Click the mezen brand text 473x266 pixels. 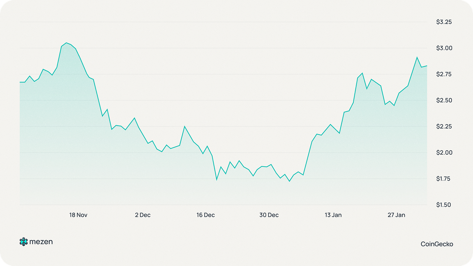pos(41,242)
